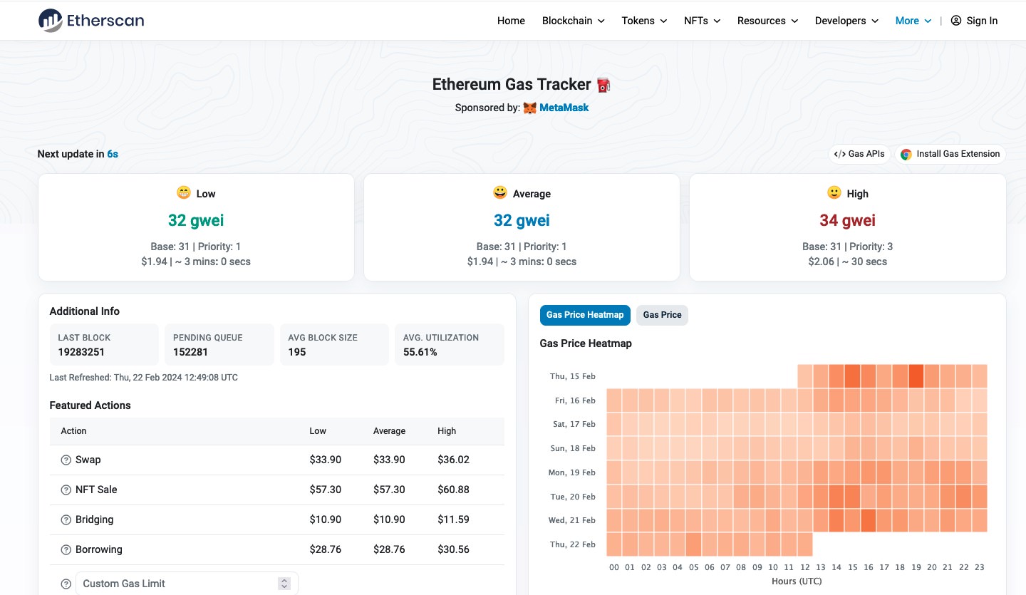
Task: Click the Bridging high price $11.59
Action: (x=453, y=519)
